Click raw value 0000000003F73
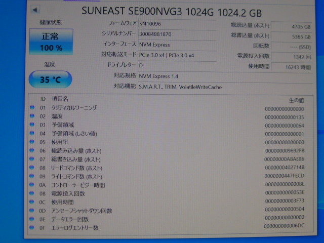324x243 pixels. (285, 201)
